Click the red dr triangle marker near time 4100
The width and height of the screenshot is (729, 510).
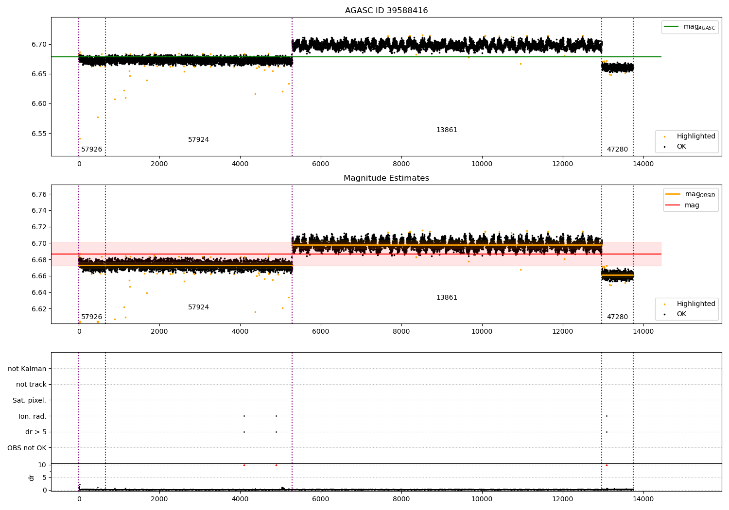point(244,465)
